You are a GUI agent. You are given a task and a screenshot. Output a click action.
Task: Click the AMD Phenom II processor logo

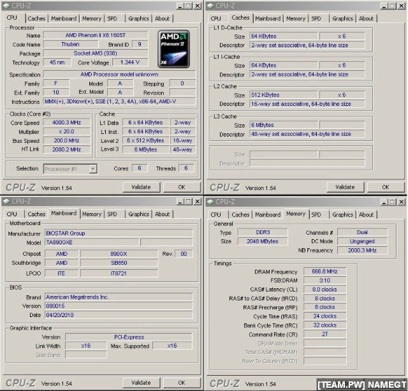[x=173, y=48]
